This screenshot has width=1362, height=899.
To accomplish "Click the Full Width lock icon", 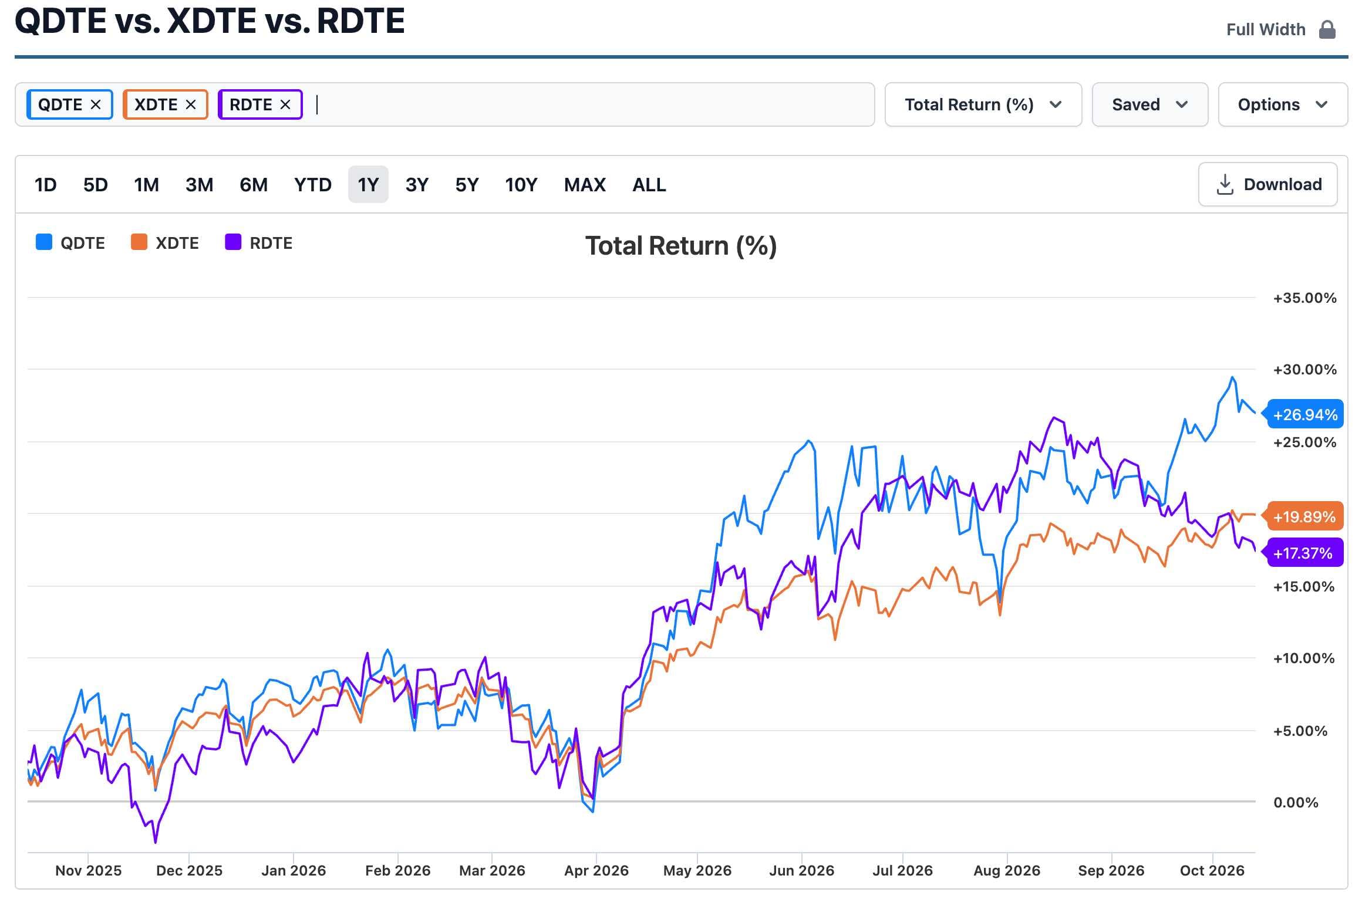I will coord(1327,29).
